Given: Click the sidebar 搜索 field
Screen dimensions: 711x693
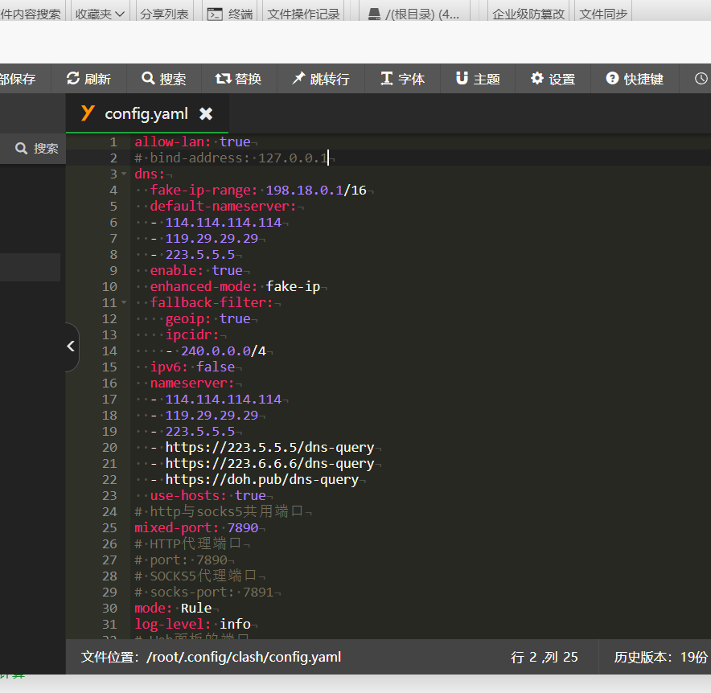Looking at the screenshot, I should tap(33, 148).
